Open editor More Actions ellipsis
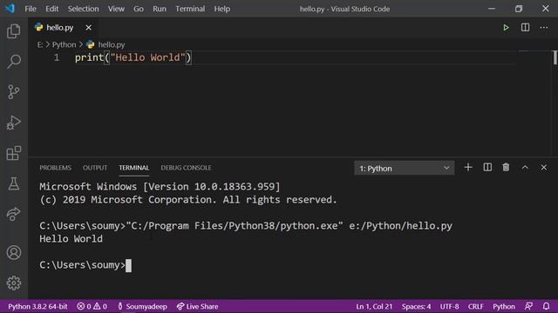558x313 pixels. point(544,27)
